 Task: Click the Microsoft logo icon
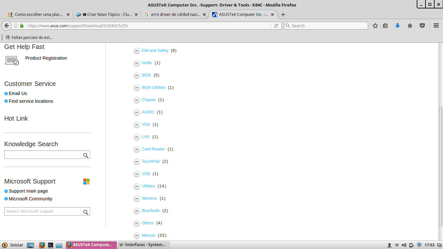point(86,182)
